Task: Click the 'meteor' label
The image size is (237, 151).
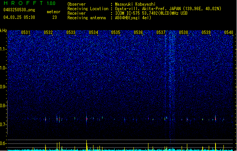Action: pos(54,12)
